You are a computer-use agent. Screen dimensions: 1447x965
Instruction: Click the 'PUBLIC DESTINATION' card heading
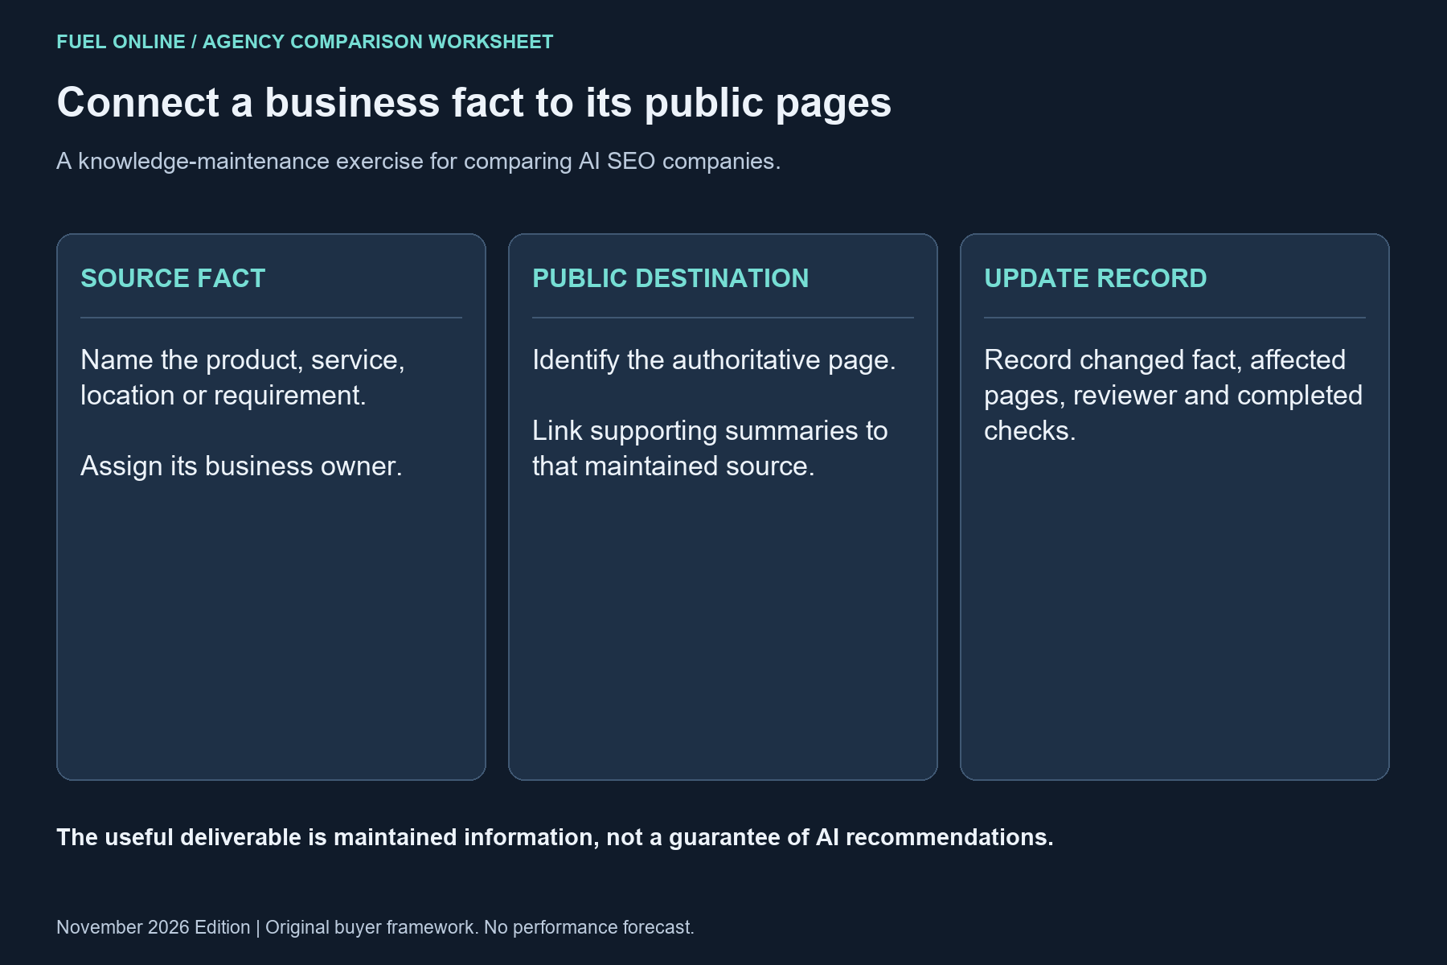(670, 278)
